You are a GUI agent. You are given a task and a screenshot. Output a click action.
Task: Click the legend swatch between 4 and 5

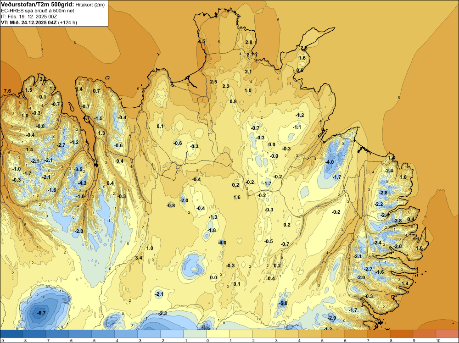[310, 334]
